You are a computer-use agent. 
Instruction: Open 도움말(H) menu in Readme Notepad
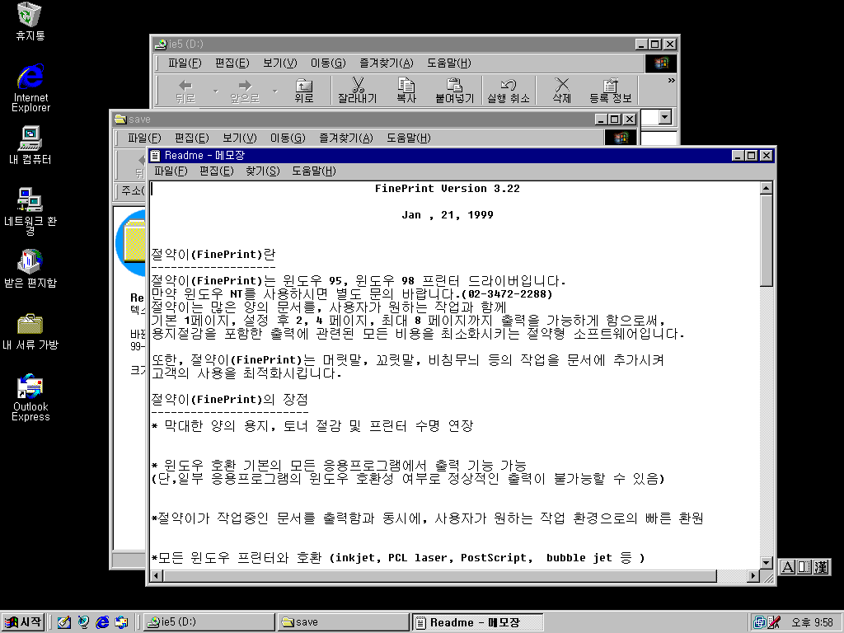click(x=314, y=171)
